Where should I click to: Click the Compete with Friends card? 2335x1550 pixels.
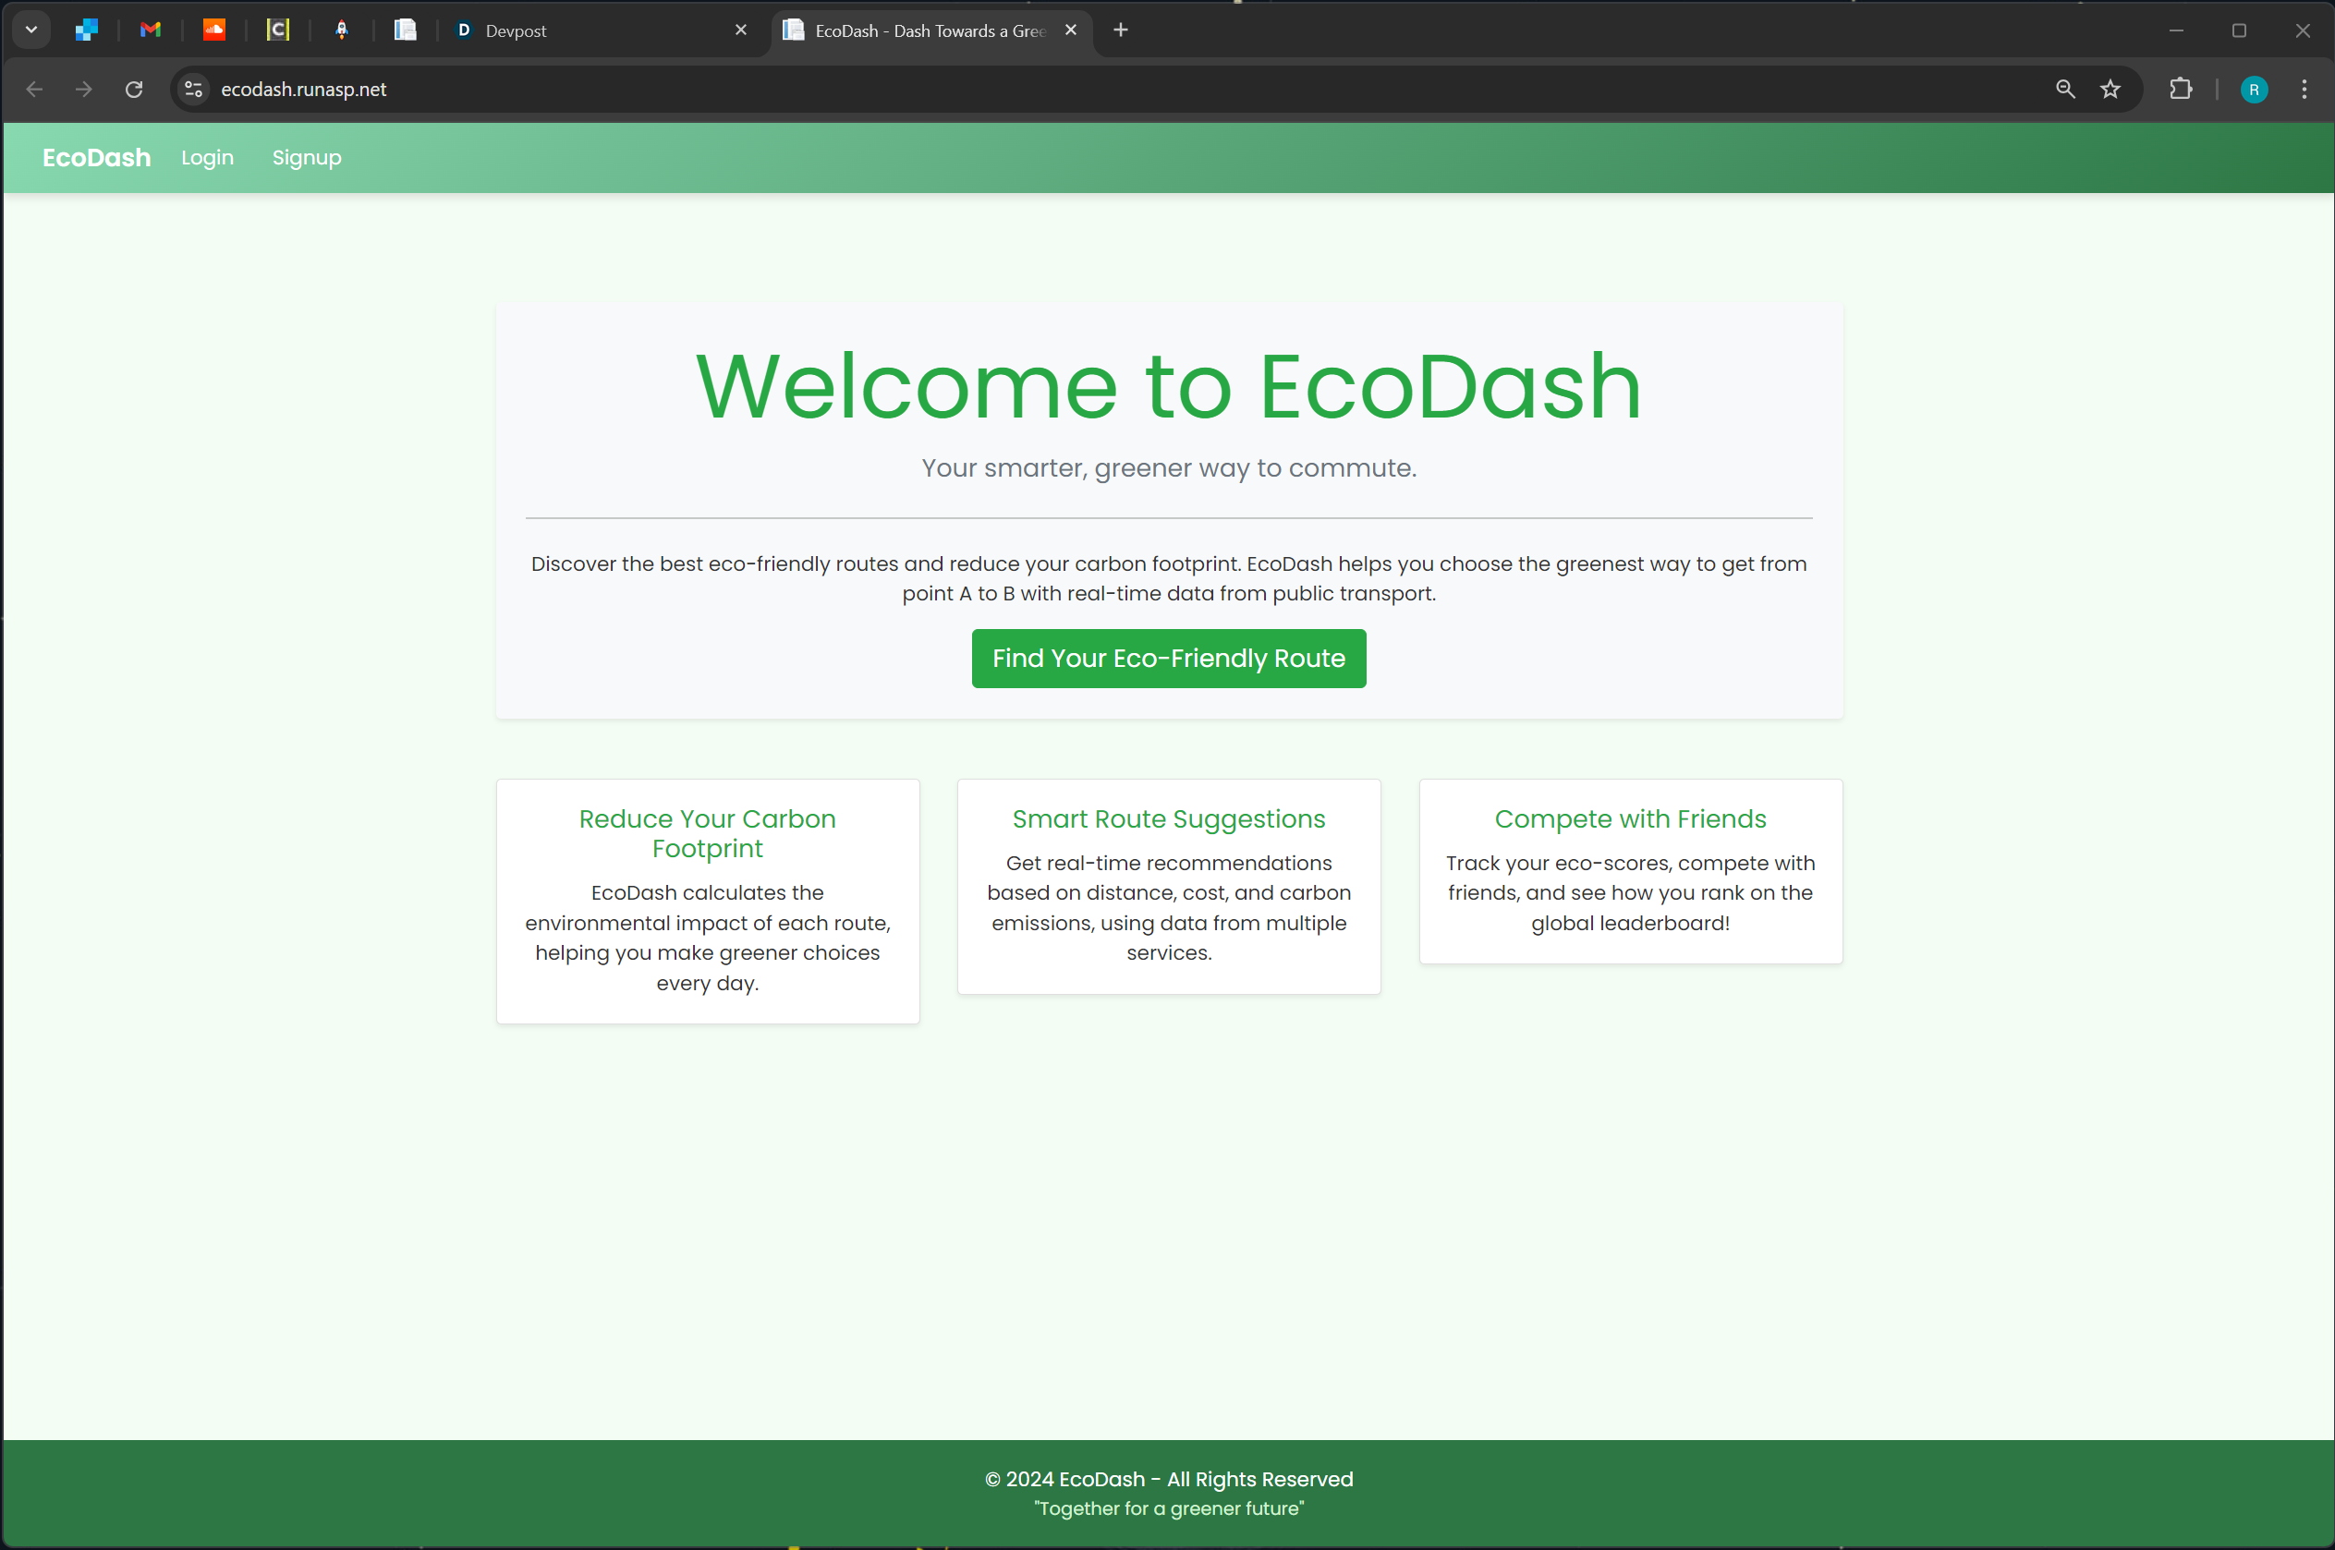(1629, 871)
